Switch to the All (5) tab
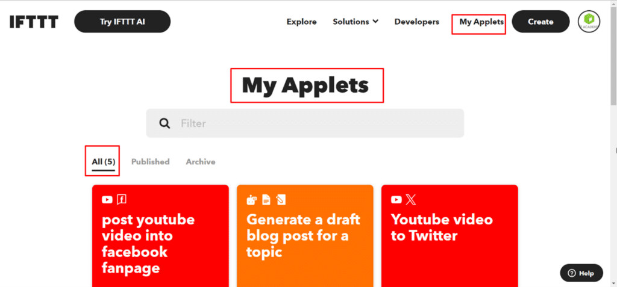This screenshot has height=287, width=617. click(x=104, y=162)
